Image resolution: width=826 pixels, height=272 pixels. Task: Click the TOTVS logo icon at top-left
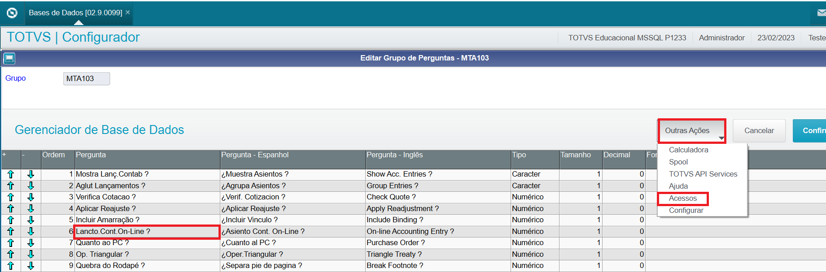point(12,13)
